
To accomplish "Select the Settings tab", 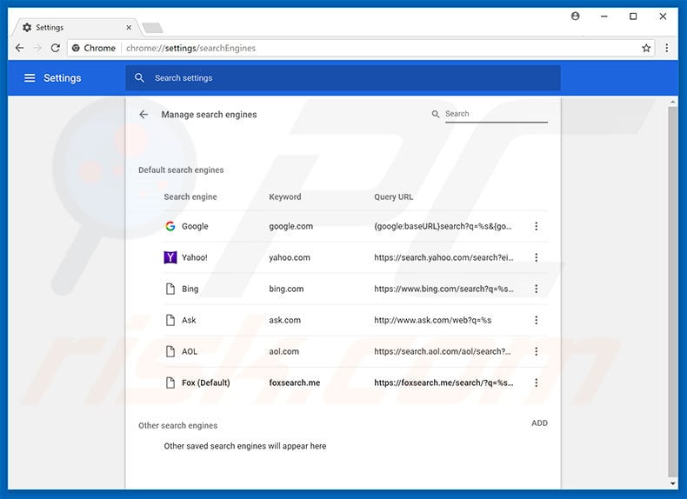I will tap(77, 27).
